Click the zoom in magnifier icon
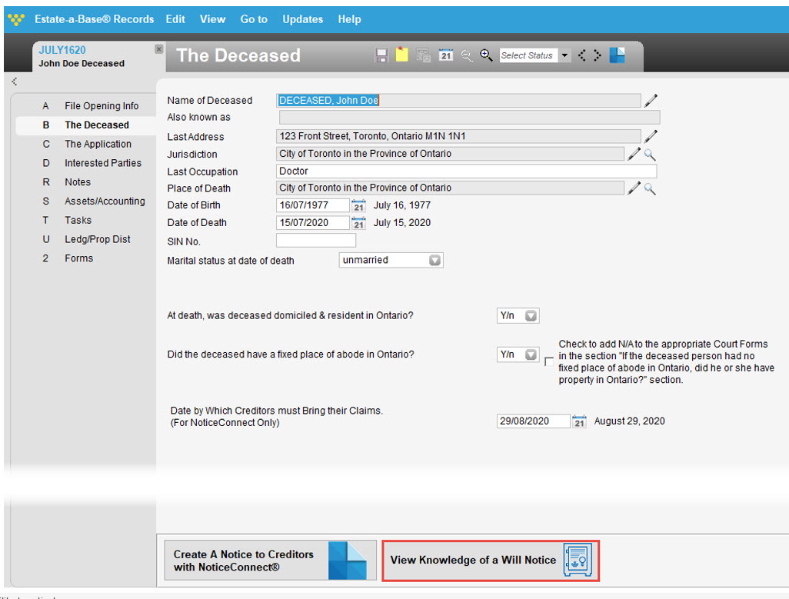The height and width of the screenshot is (599, 789). click(x=485, y=55)
